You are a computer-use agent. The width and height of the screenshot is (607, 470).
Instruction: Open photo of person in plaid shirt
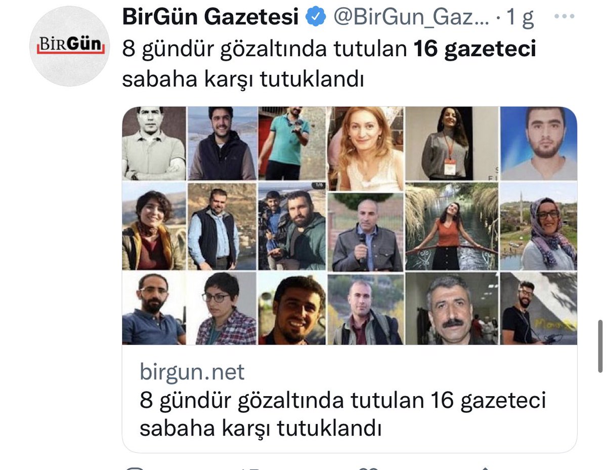click(222, 309)
